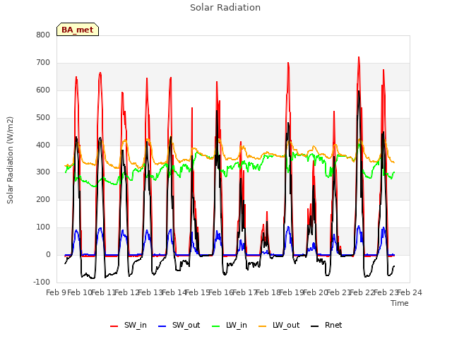452x339 pixels.
Task: Click the 100 y-axis tick label
Action: [x=43, y=227]
